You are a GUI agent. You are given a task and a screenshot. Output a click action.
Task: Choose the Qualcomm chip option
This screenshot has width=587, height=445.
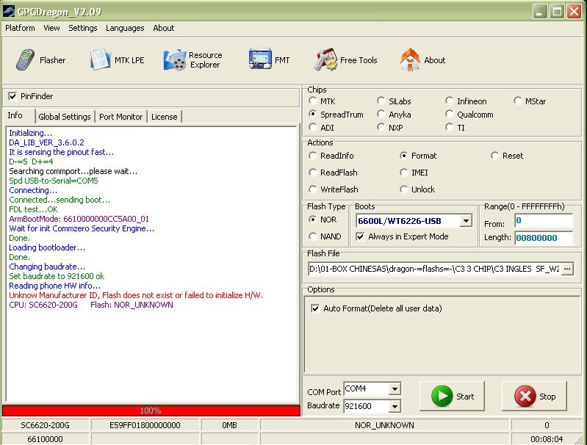pos(449,114)
